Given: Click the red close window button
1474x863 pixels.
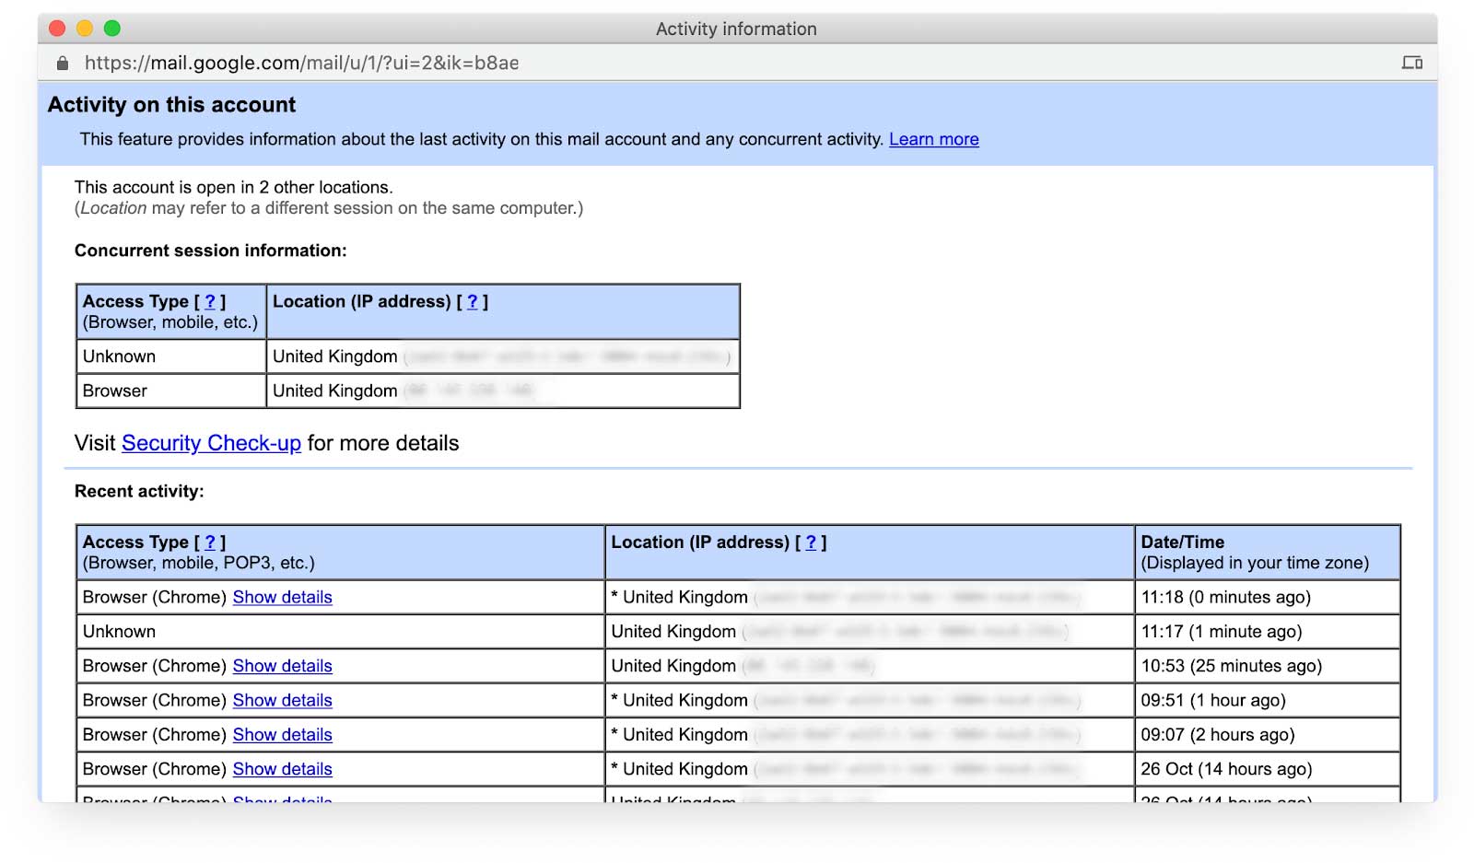Looking at the screenshot, I should (x=57, y=29).
